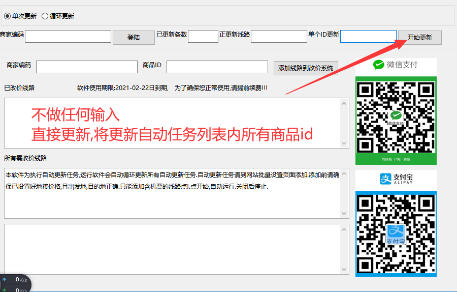The image size is (457, 292).
Task: Click the network speed monitor widget
Action: tap(15, 283)
